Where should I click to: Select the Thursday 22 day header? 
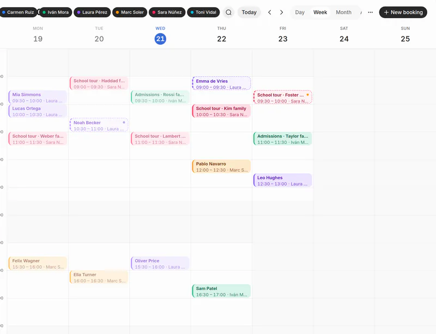pyautogui.click(x=222, y=35)
